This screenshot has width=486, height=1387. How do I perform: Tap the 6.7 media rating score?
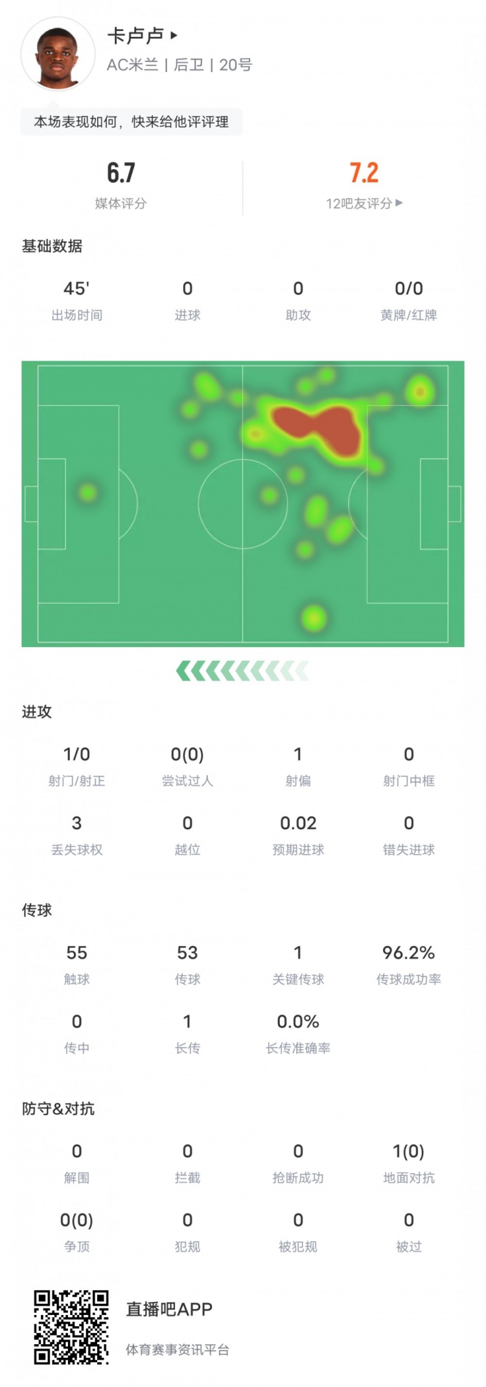coord(121,173)
